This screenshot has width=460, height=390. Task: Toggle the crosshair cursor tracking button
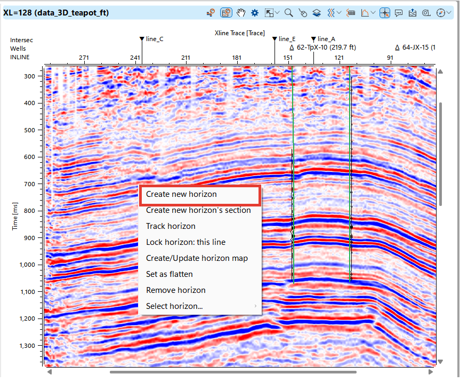(x=384, y=12)
